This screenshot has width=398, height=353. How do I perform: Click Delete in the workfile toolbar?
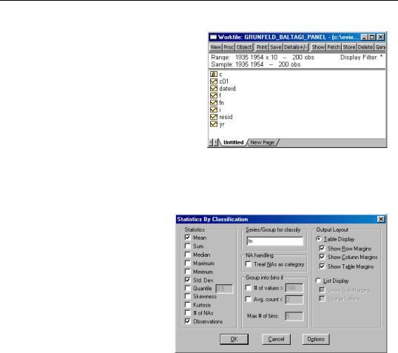(365, 47)
